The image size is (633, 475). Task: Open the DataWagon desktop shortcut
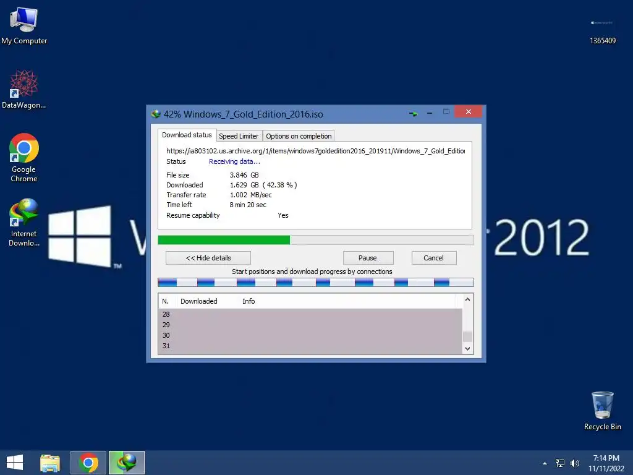[x=24, y=89]
